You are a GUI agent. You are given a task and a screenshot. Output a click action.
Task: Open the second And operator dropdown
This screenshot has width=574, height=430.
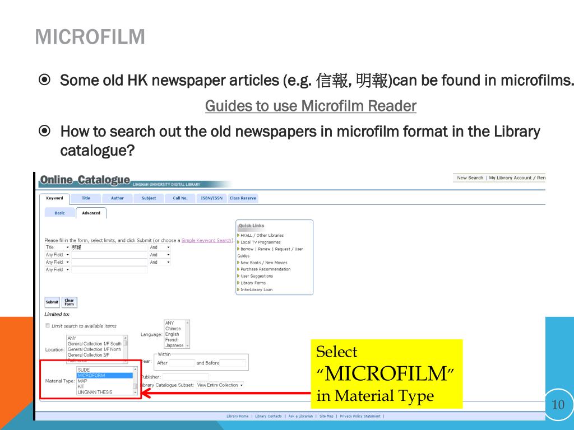(x=160, y=255)
